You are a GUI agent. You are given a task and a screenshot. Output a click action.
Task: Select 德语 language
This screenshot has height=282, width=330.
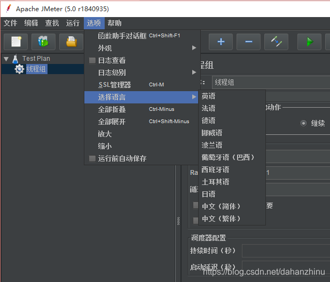point(232,120)
